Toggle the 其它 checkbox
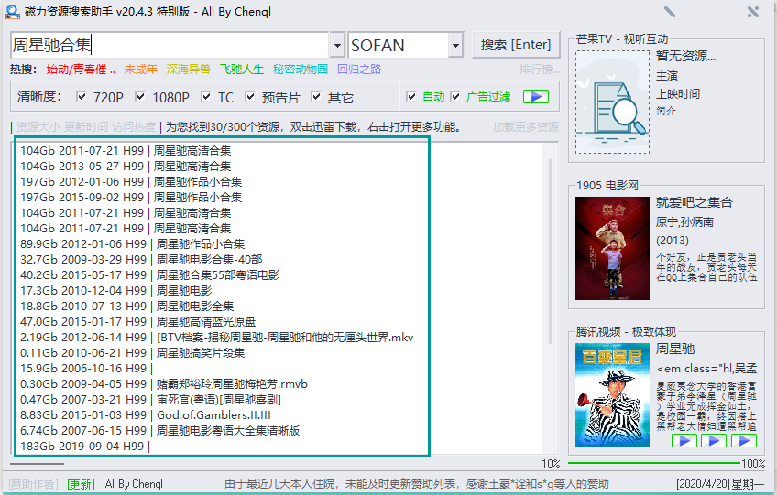Viewport: 777px width, 495px height. (x=316, y=96)
